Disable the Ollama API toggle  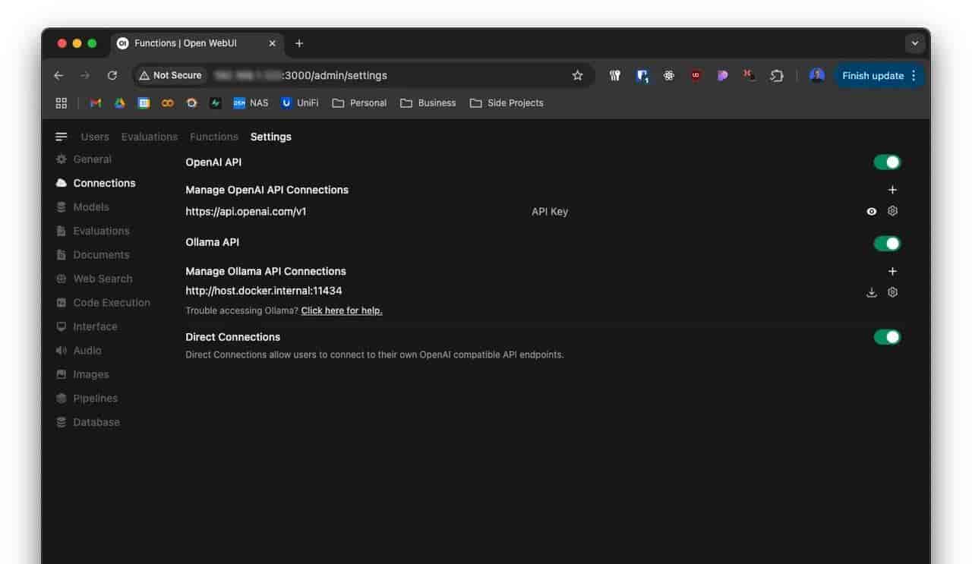click(x=887, y=243)
